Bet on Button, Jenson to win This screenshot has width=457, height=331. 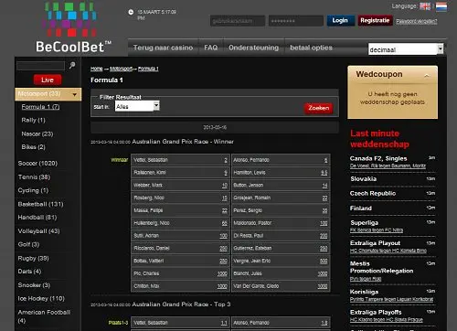point(281,186)
